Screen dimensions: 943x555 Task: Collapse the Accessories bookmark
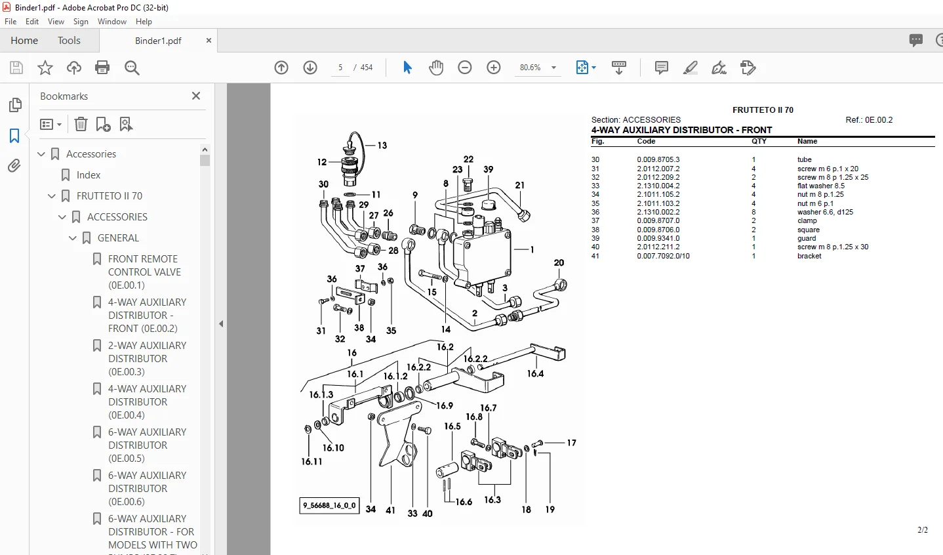pyautogui.click(x=41, y=154)
